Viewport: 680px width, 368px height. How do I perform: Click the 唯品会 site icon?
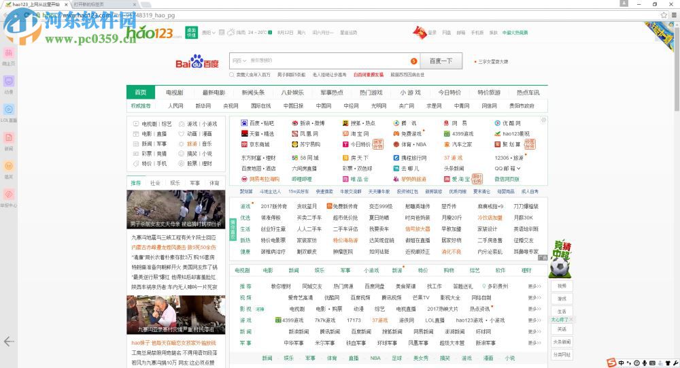click(345, 179)
